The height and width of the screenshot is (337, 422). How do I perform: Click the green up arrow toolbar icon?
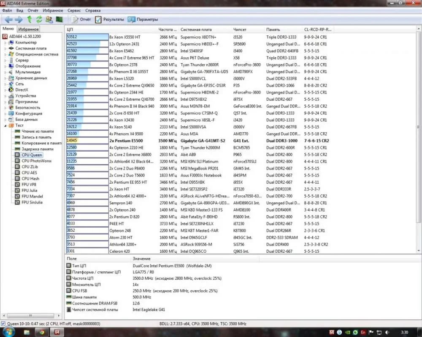point(29,19)
